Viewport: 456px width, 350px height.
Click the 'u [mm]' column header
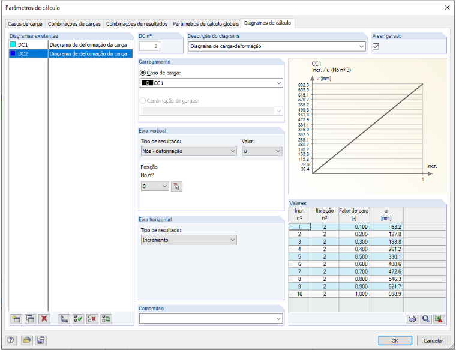[386, 214]
